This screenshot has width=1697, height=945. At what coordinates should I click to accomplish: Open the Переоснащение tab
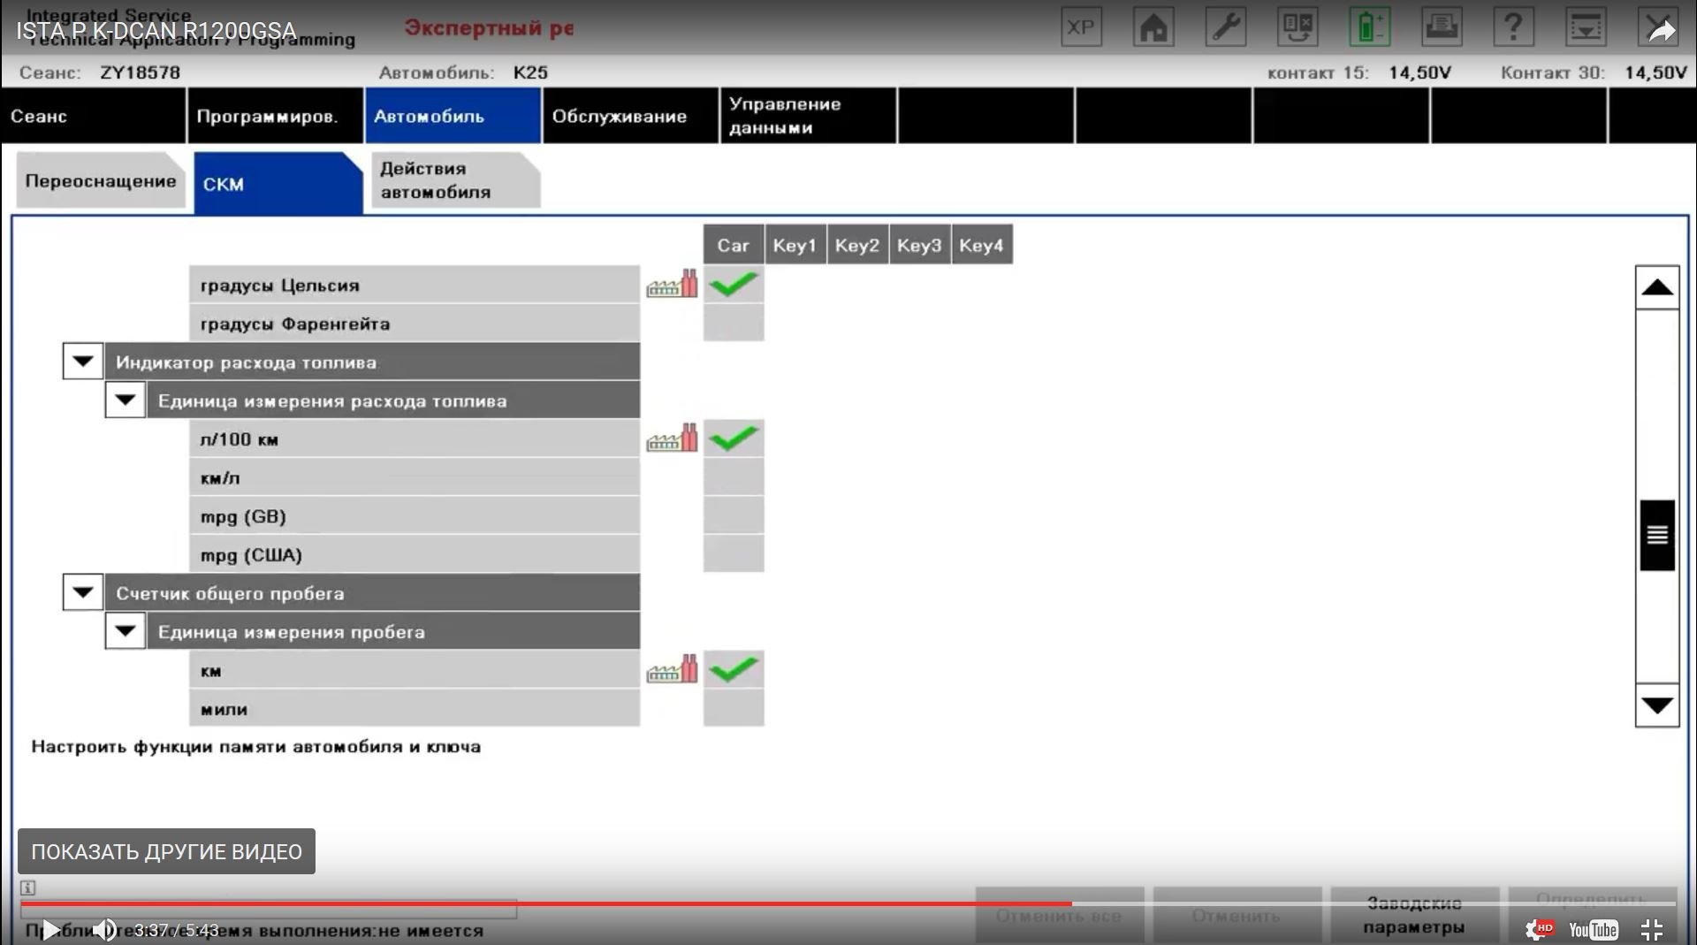[100, 181]
